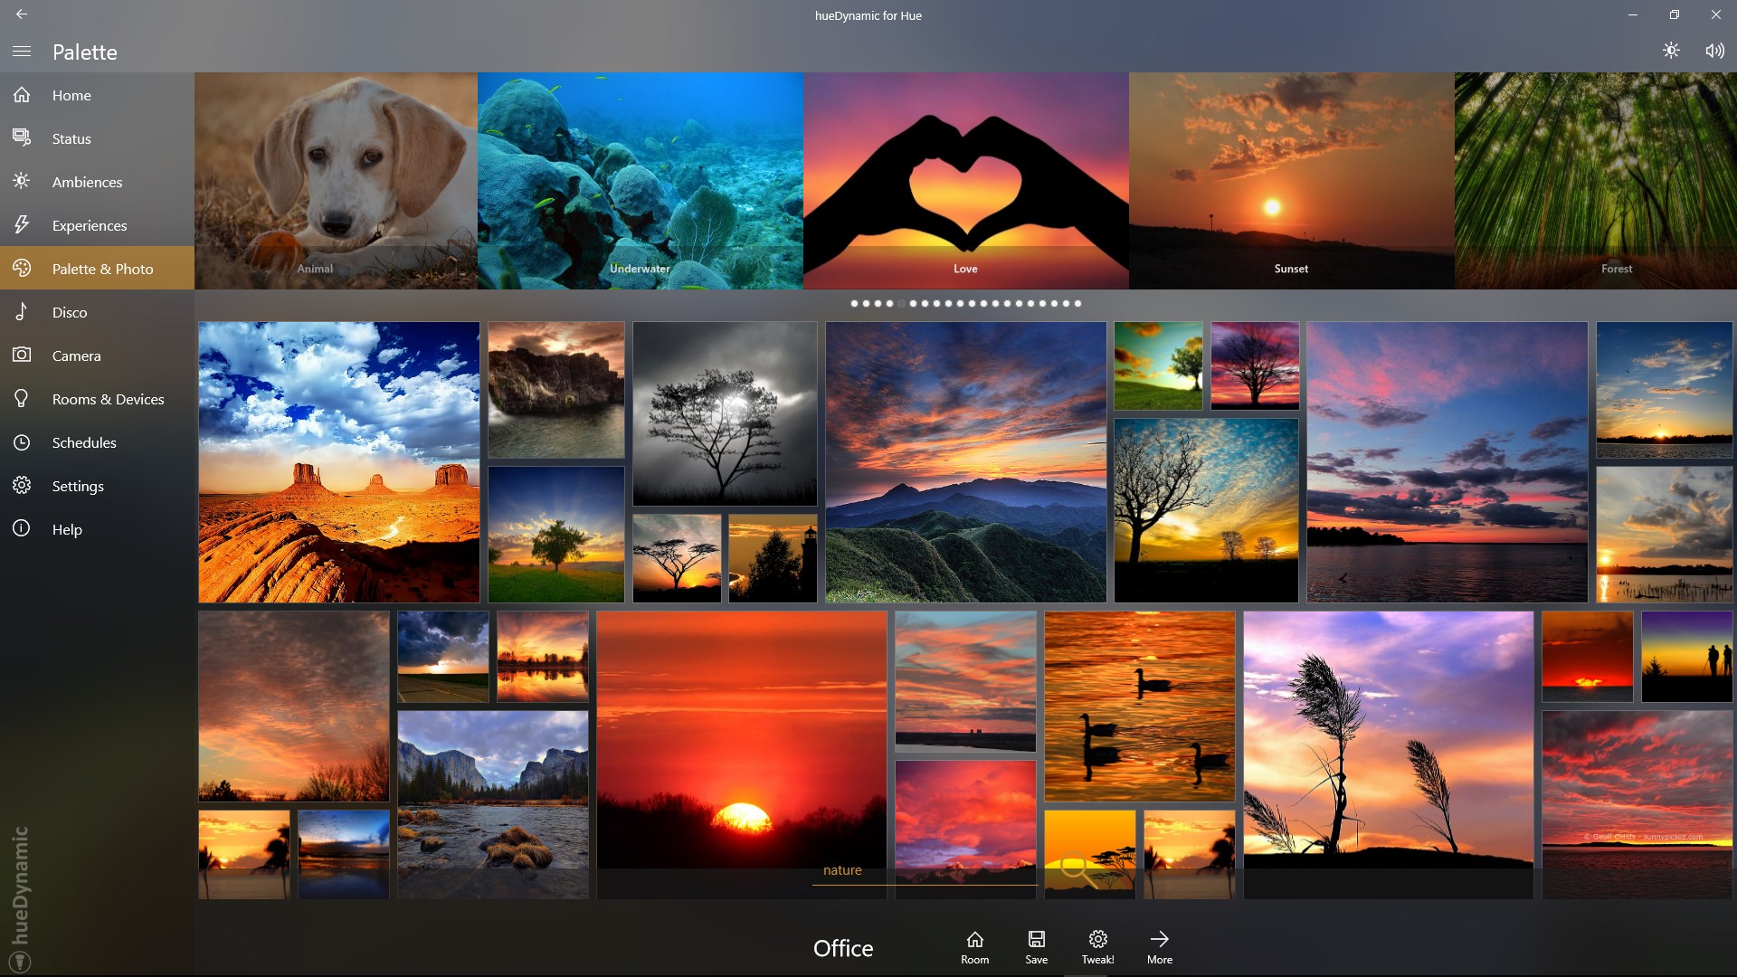
Task: Select the Underwater palette category
Action: 640,181
